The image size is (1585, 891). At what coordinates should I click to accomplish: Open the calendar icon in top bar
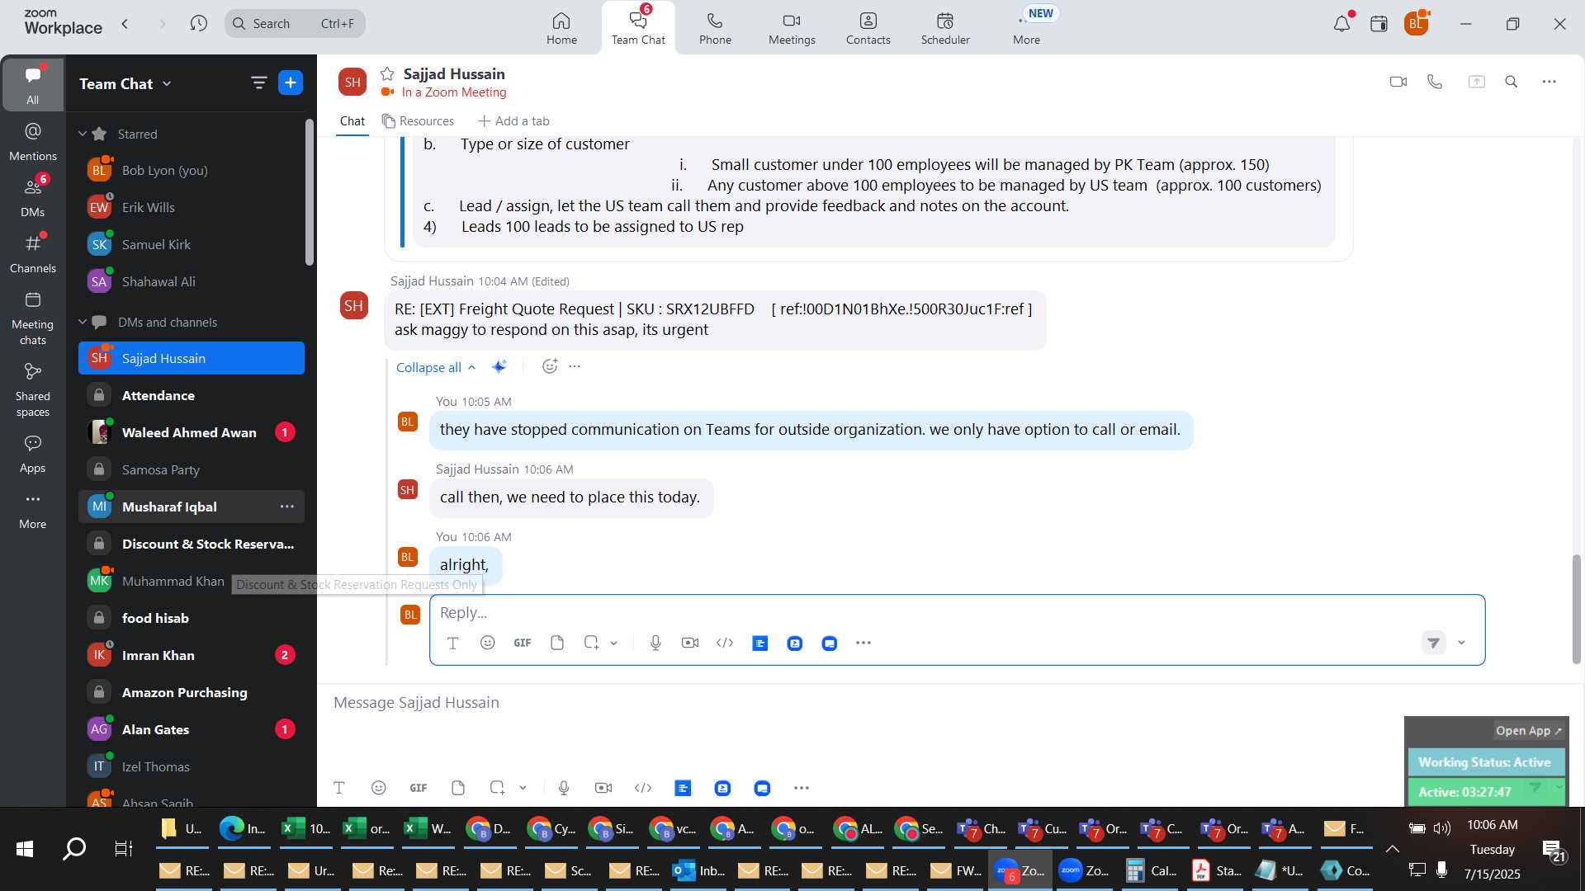1379,24
